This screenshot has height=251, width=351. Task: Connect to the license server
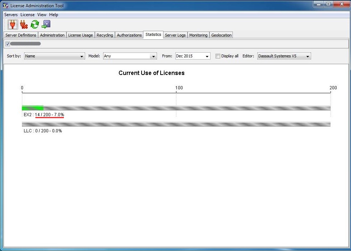coord(12,24)
